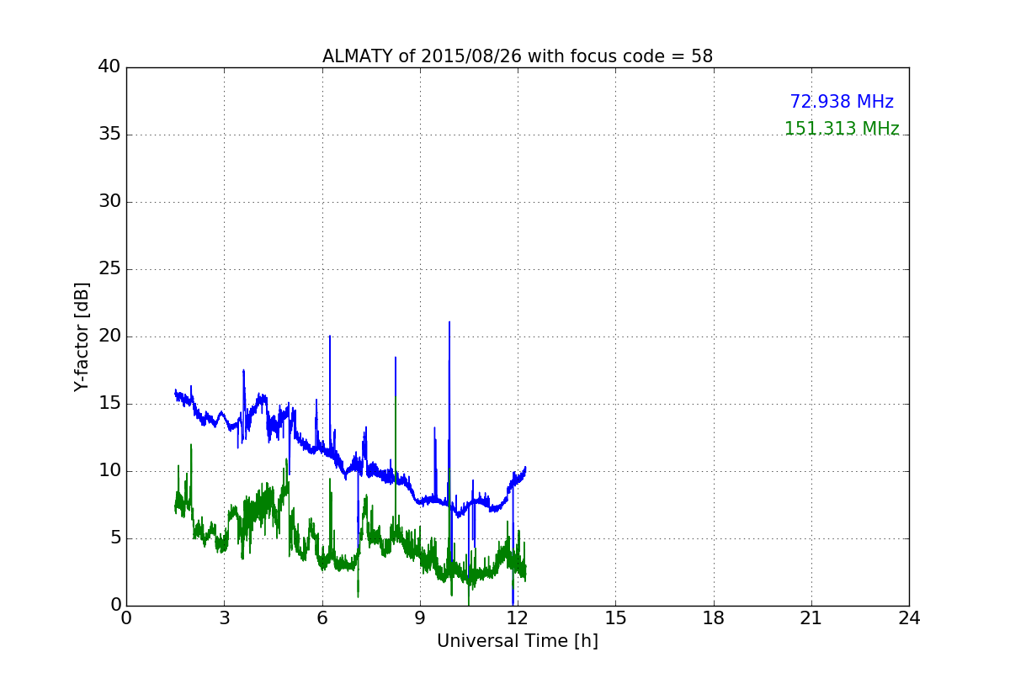The image size is (1010, 673).
Task: Select the green 151.313 MHz legend label
Action: (842, 129)
